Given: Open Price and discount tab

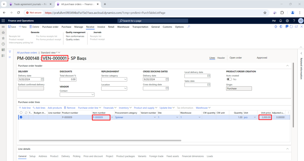Looking at the screenshot, I should (x=93, y=156).
